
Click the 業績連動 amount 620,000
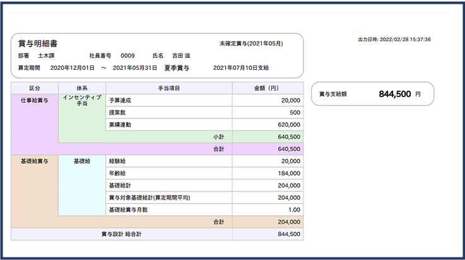pos(288,125)
